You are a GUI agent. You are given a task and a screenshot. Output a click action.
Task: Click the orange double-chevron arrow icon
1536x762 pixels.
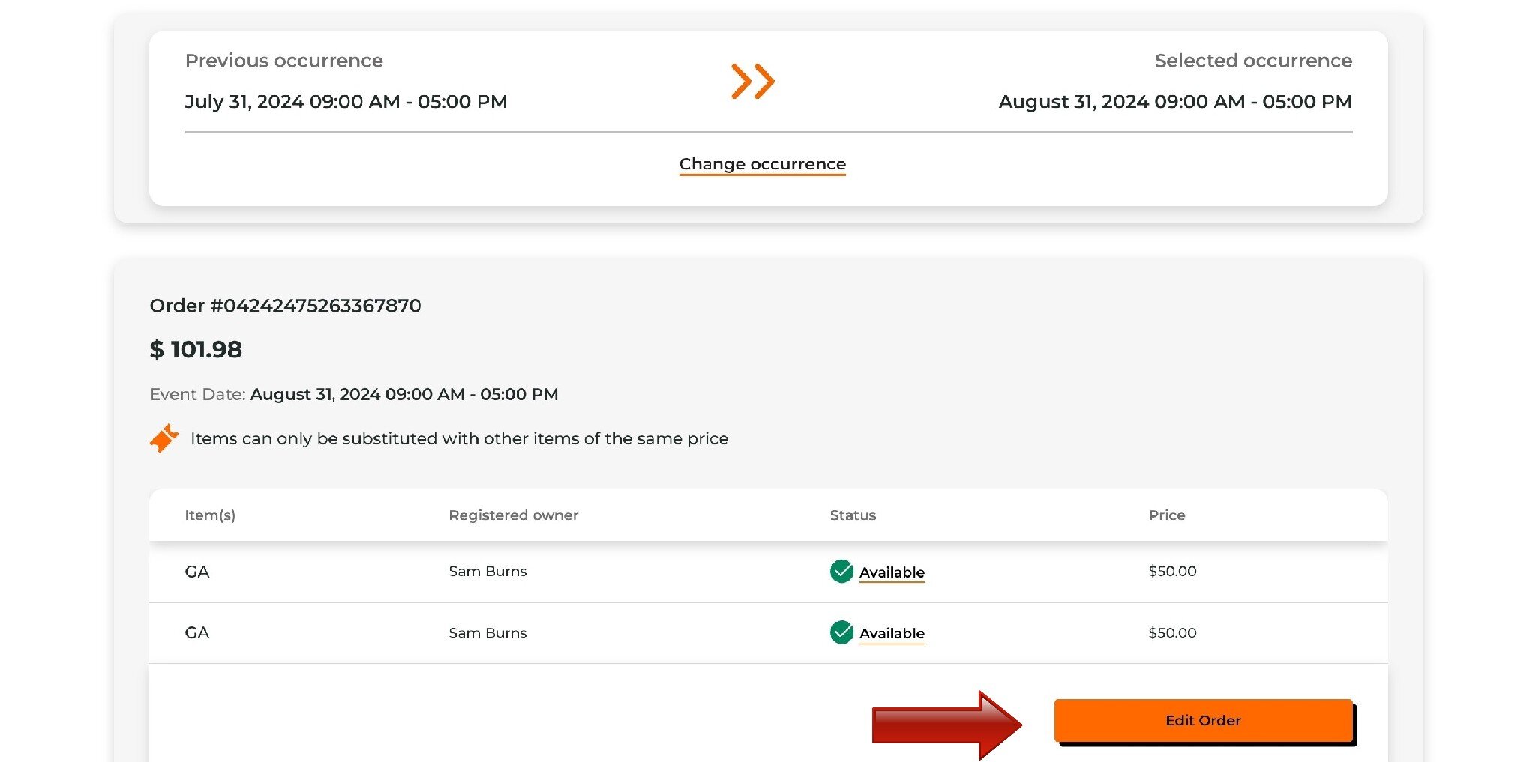point(752,81)
